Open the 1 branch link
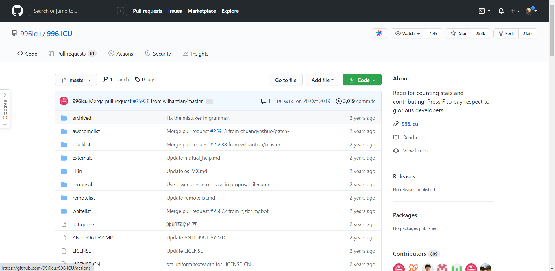The height and width of the screenshot is (271, 555). tap(116, 80)
